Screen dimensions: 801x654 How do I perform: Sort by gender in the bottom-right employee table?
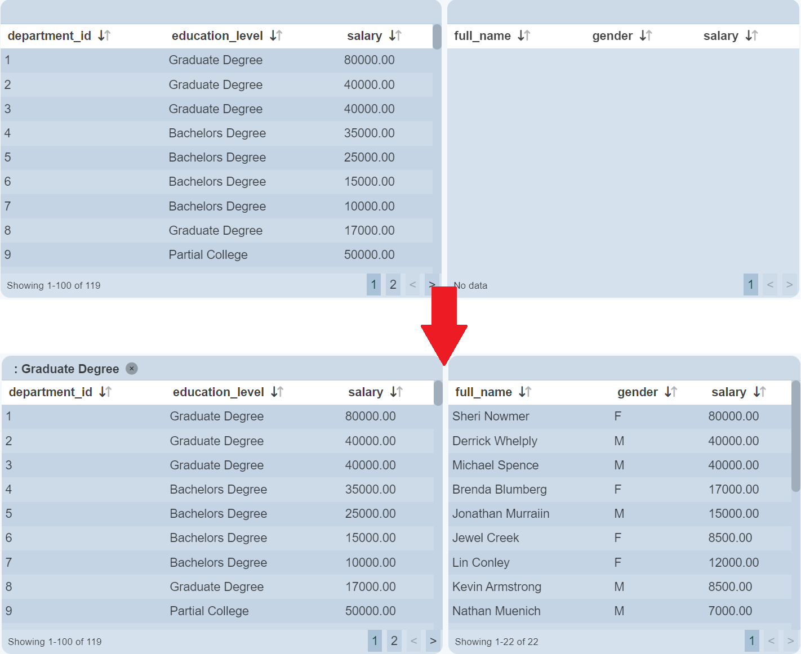670,392
